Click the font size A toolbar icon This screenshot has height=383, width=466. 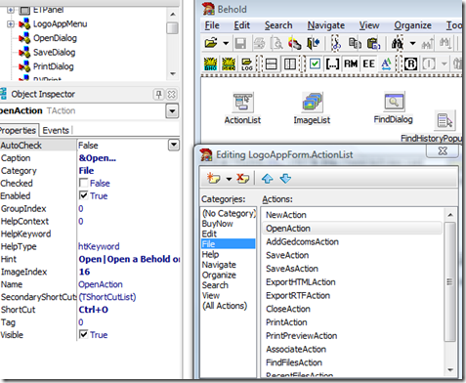pos(386,64)
